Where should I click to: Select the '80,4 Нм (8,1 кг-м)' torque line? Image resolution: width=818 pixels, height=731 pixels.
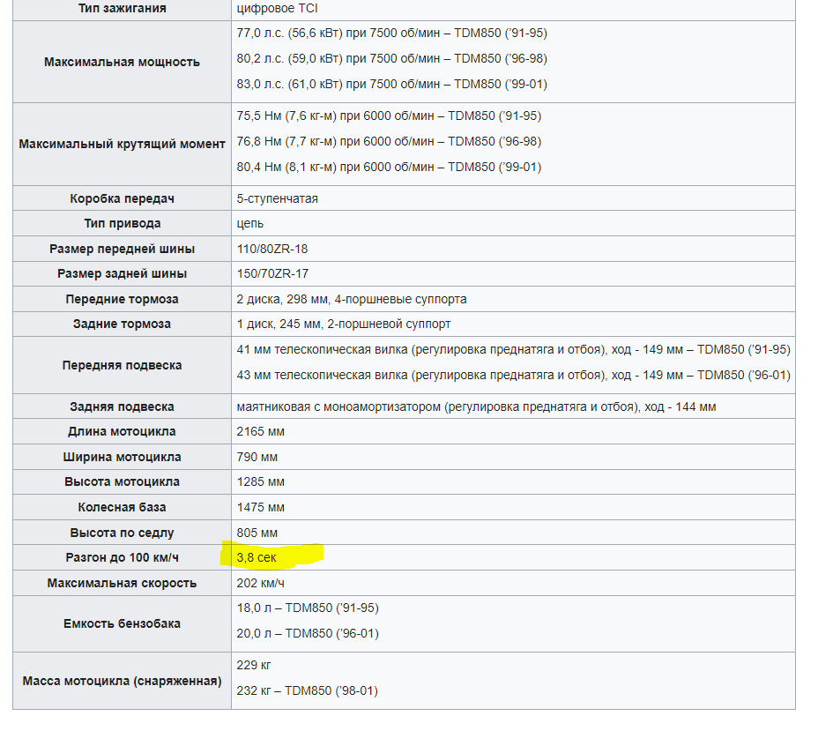click(x=389, y=167)
